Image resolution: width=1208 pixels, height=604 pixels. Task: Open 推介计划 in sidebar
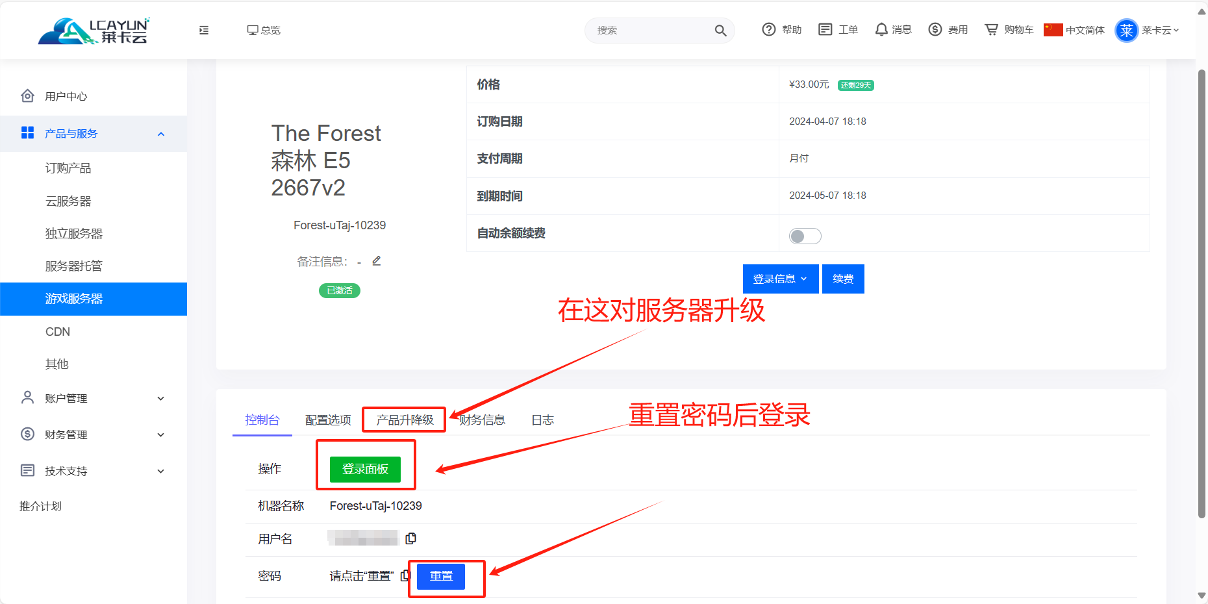(x=40, y=506)
